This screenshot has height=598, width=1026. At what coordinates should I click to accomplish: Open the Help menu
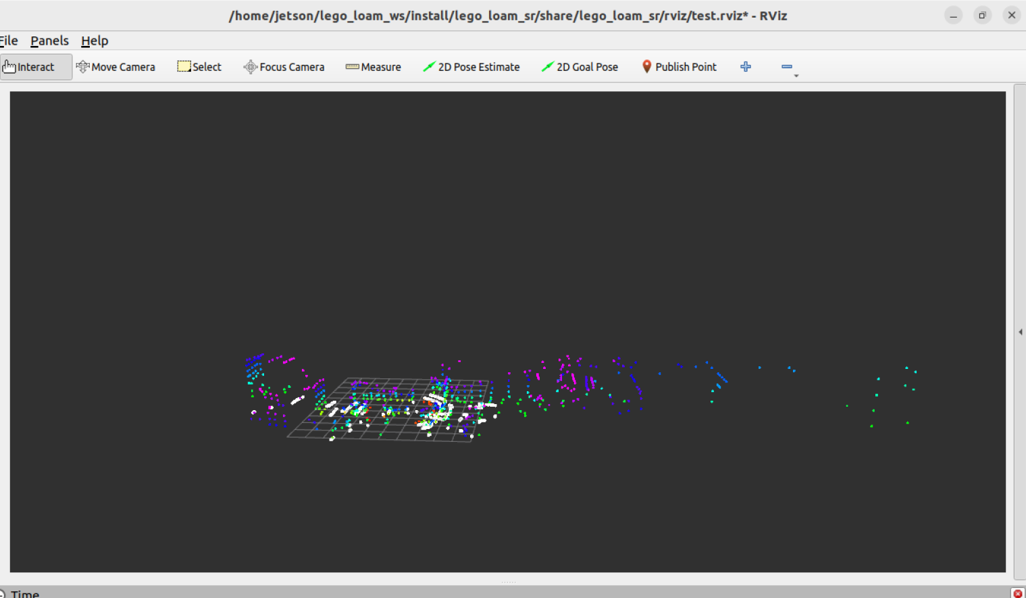[x=95, y=41]
